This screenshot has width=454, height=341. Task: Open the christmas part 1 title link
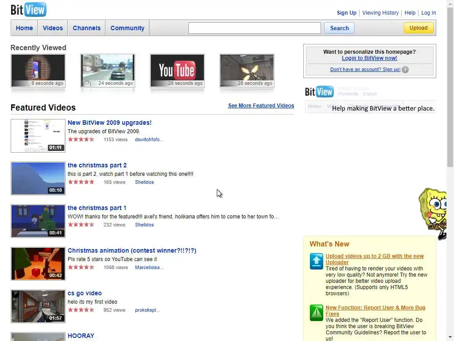97,208
